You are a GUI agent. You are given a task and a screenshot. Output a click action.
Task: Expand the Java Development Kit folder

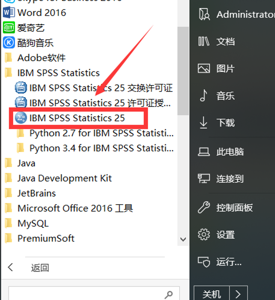(x=58, y=178)
